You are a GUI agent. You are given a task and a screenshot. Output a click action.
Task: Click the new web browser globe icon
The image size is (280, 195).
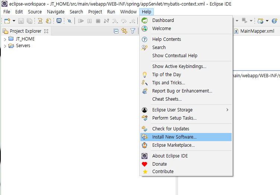(x=261, y=21)
